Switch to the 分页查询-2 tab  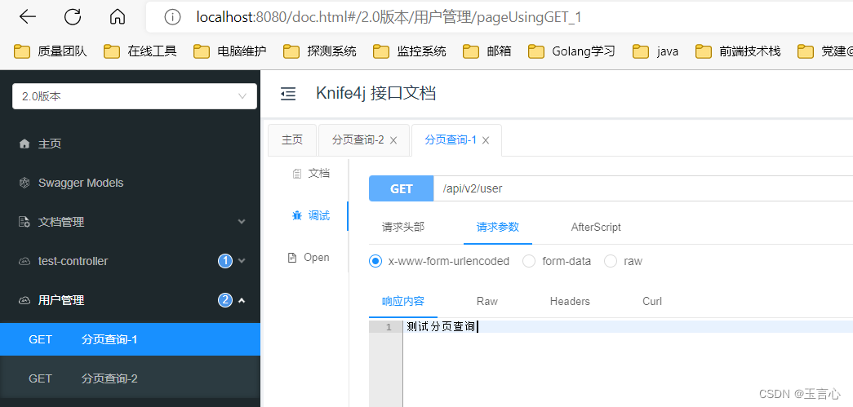tap(358, 140)
